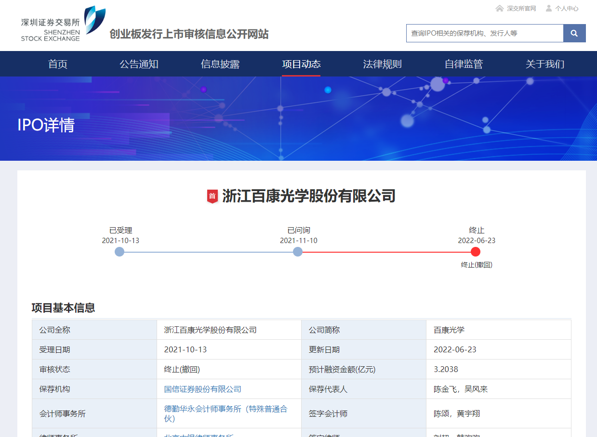This screenshot has width=597, height=437.
Task: Open 国信证券股份有限公司 sponsor link
Action: (203, 389)
